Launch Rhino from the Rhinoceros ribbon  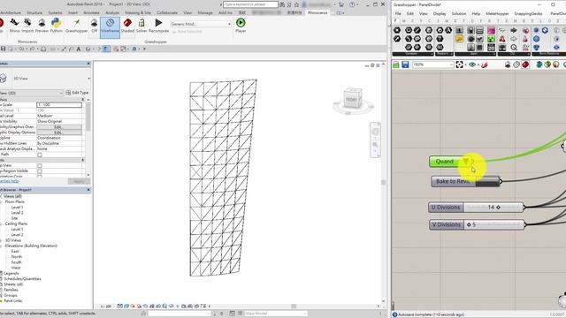(x=14, y=26)
